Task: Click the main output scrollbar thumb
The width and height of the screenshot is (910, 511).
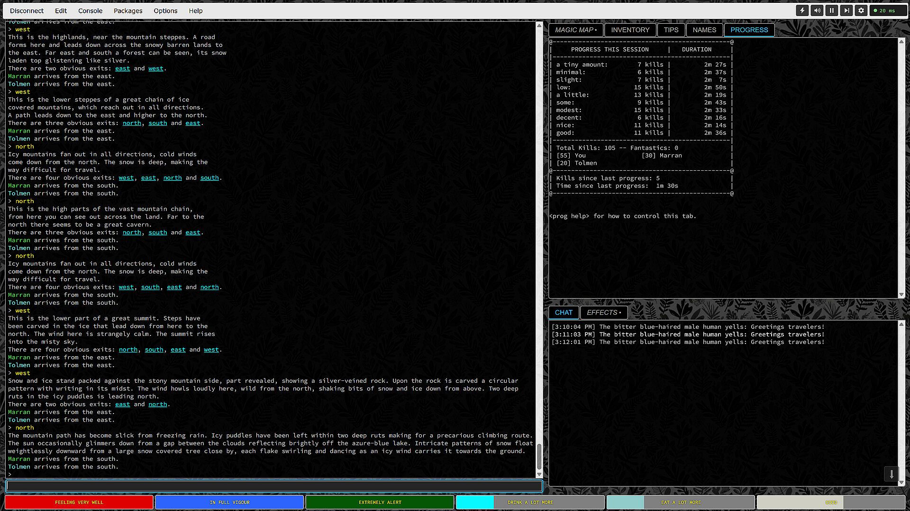Action: click(x=539, y=456)
